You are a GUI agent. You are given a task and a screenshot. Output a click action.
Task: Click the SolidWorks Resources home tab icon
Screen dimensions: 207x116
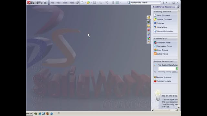tap(149, 18)
